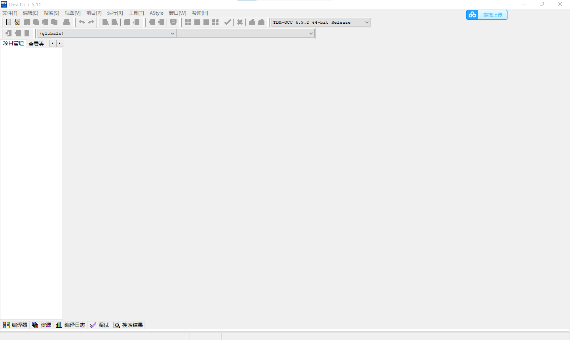
Task: Click the Replace toolbar icon
Action: [115, 22]
